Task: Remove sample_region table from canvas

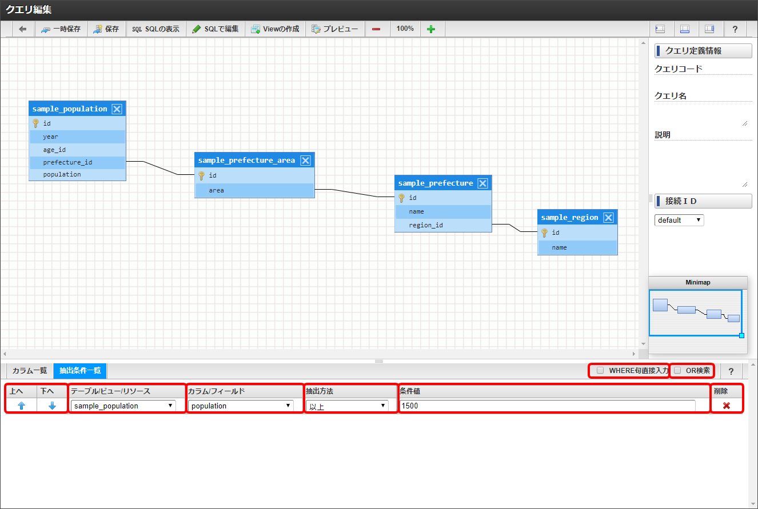Action: click(608, 218)
